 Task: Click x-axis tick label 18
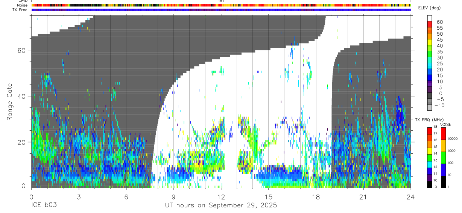pos(316,197)
